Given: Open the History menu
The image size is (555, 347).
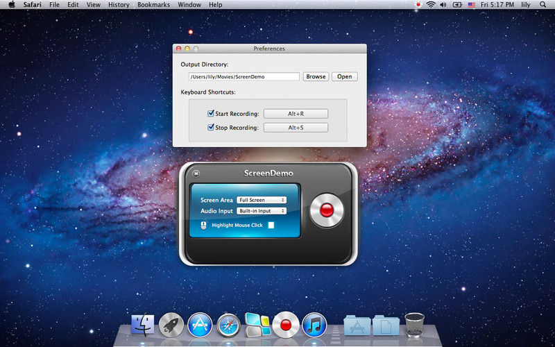Looking at the screenshot, I should coord(119,5).
